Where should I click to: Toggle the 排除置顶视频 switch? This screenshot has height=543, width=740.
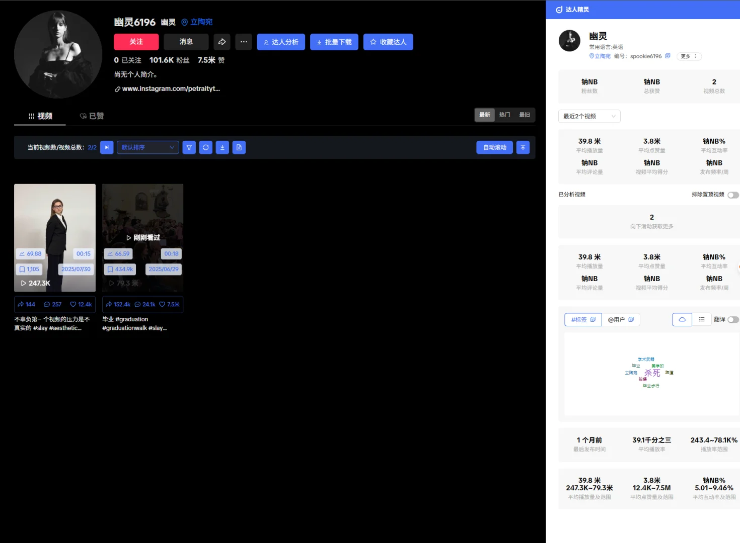[x=733, y=195]
